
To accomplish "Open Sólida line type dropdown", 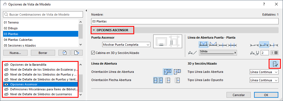I will coord(218,53).
